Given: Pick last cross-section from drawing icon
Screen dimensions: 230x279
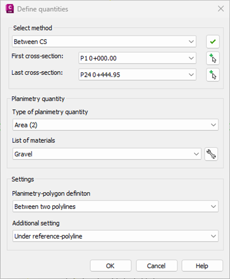Looking at the screenshot, I should pos(213,75).
